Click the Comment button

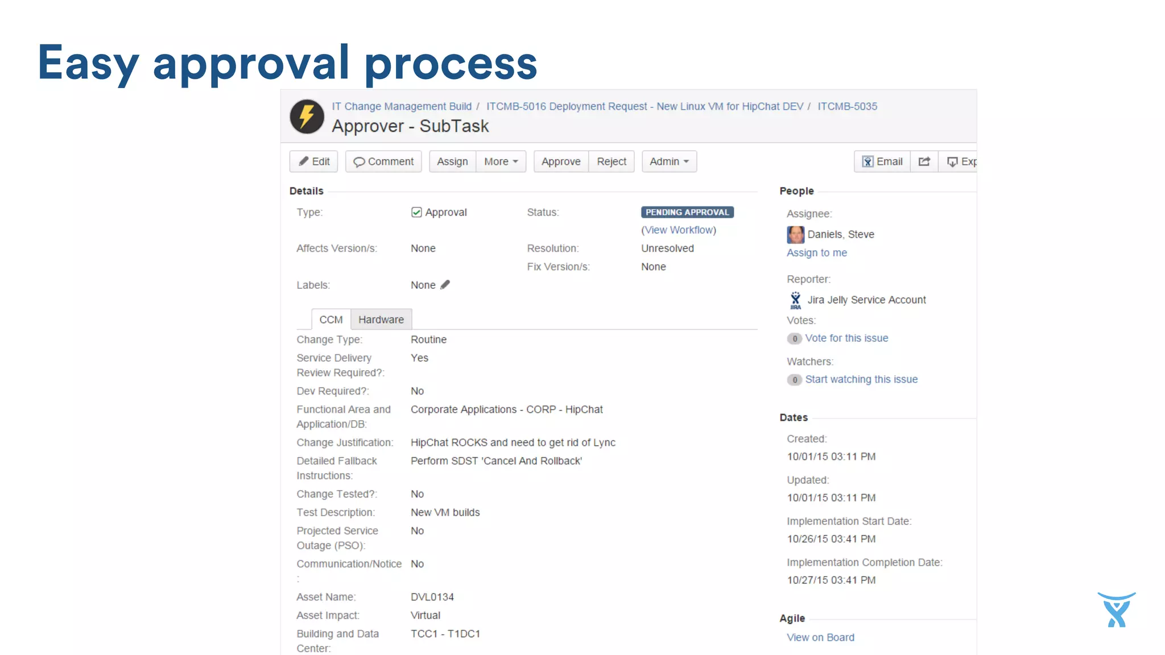(x=383, y=161)
